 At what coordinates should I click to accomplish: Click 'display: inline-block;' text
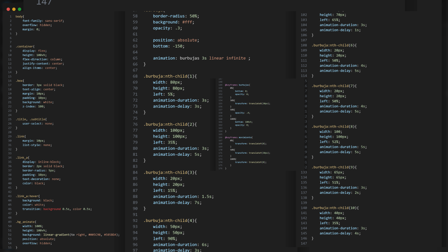[41, 162]
